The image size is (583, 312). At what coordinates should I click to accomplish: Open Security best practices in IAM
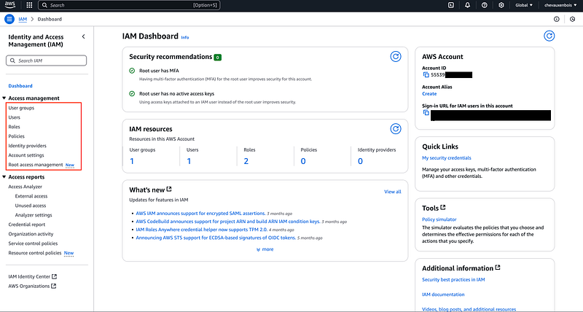click(x=453, y=280)
